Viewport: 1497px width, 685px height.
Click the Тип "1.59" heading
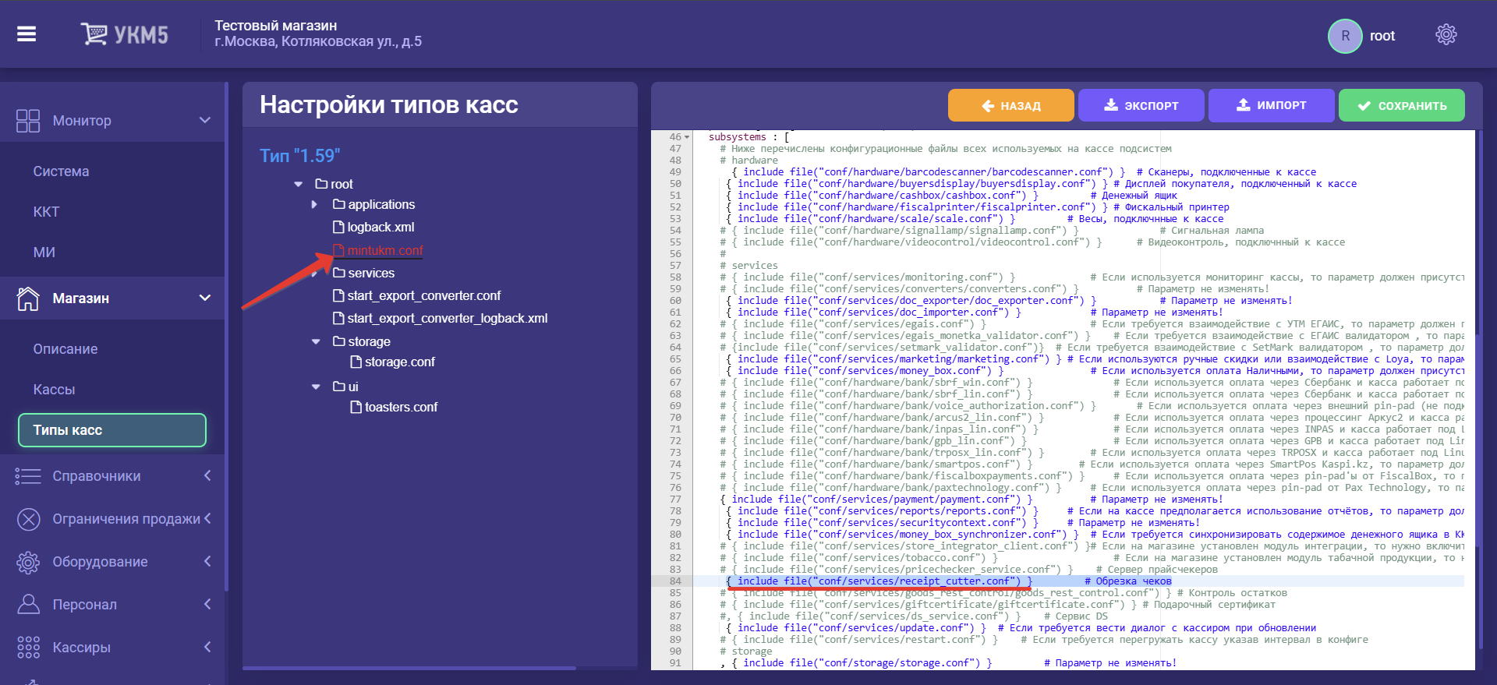[x=300, y=156]
